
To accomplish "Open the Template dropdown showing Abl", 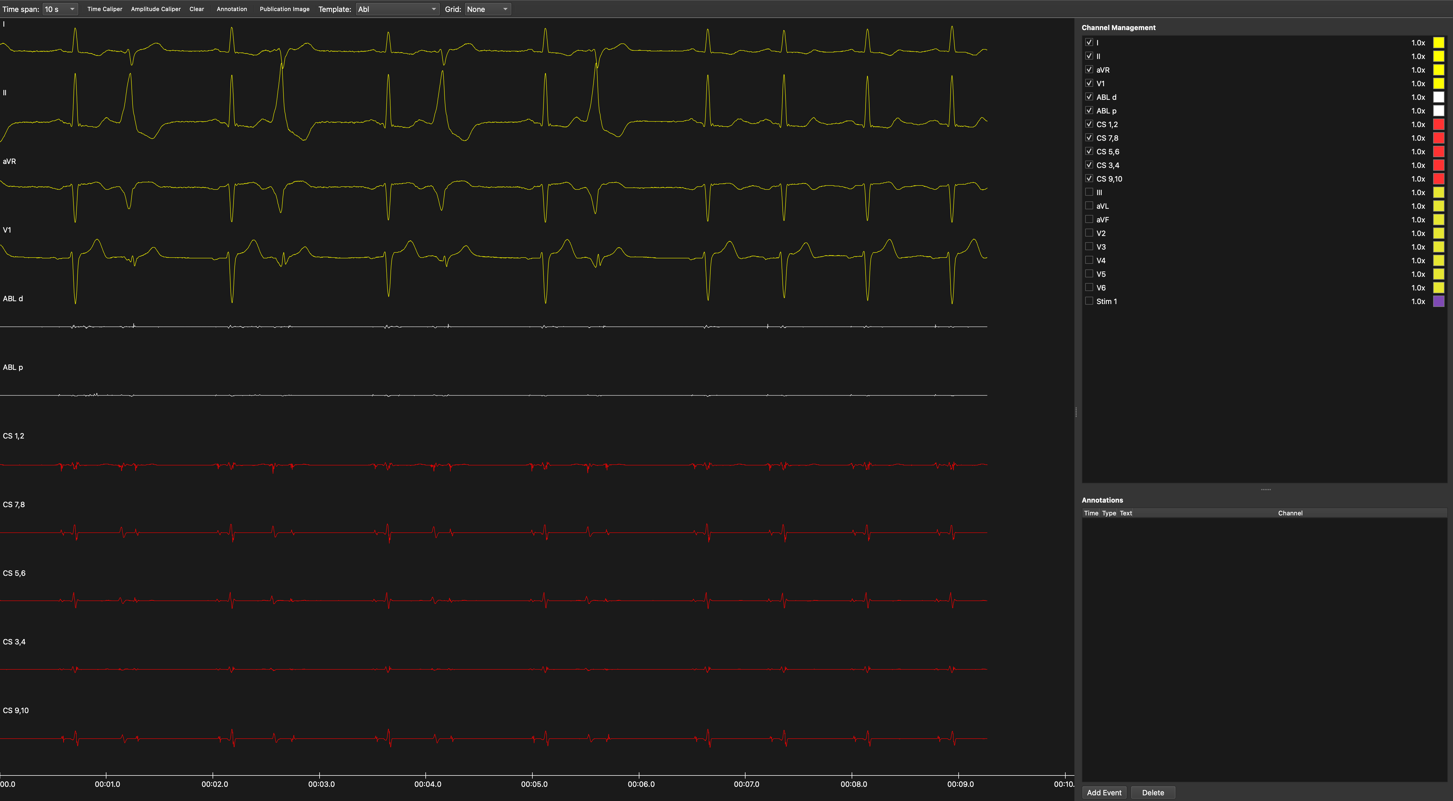I will 397,9.
